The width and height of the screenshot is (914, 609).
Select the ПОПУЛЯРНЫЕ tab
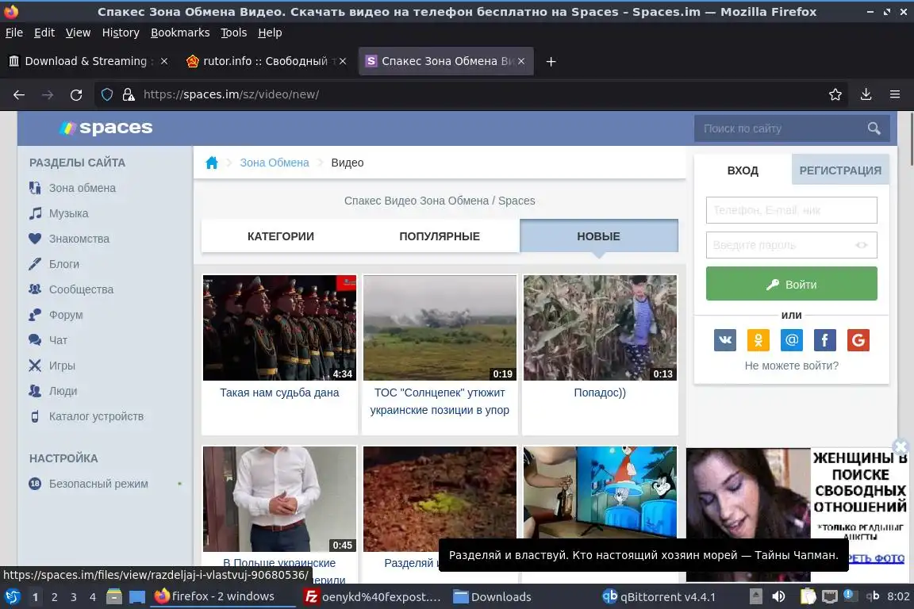pyautogui.click(x=440, y=236)
